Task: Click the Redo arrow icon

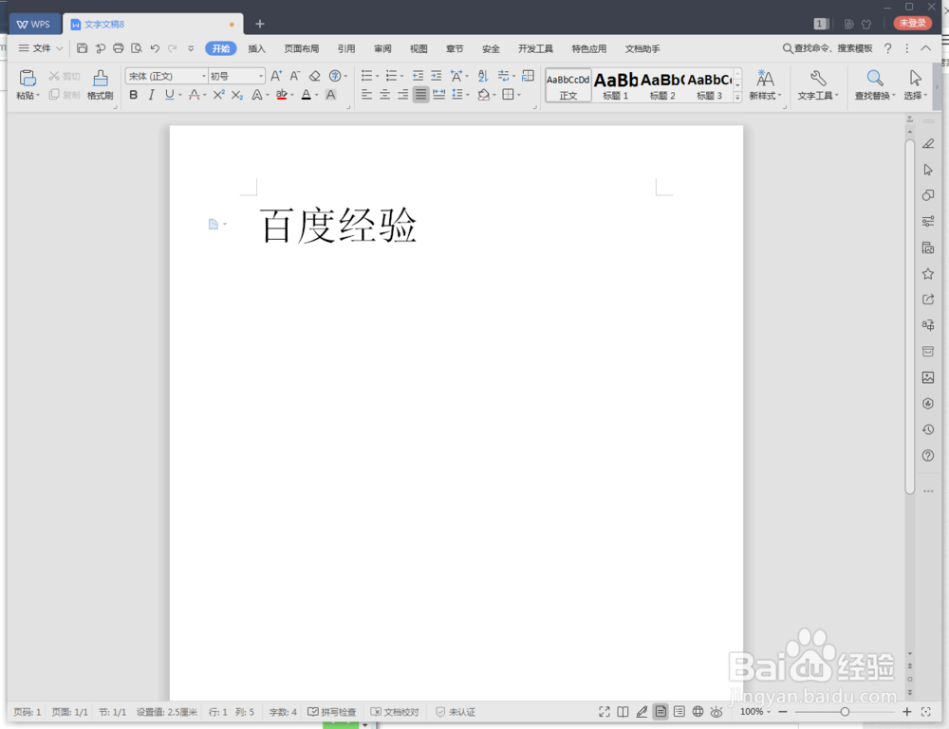Action: coord(173,48)
